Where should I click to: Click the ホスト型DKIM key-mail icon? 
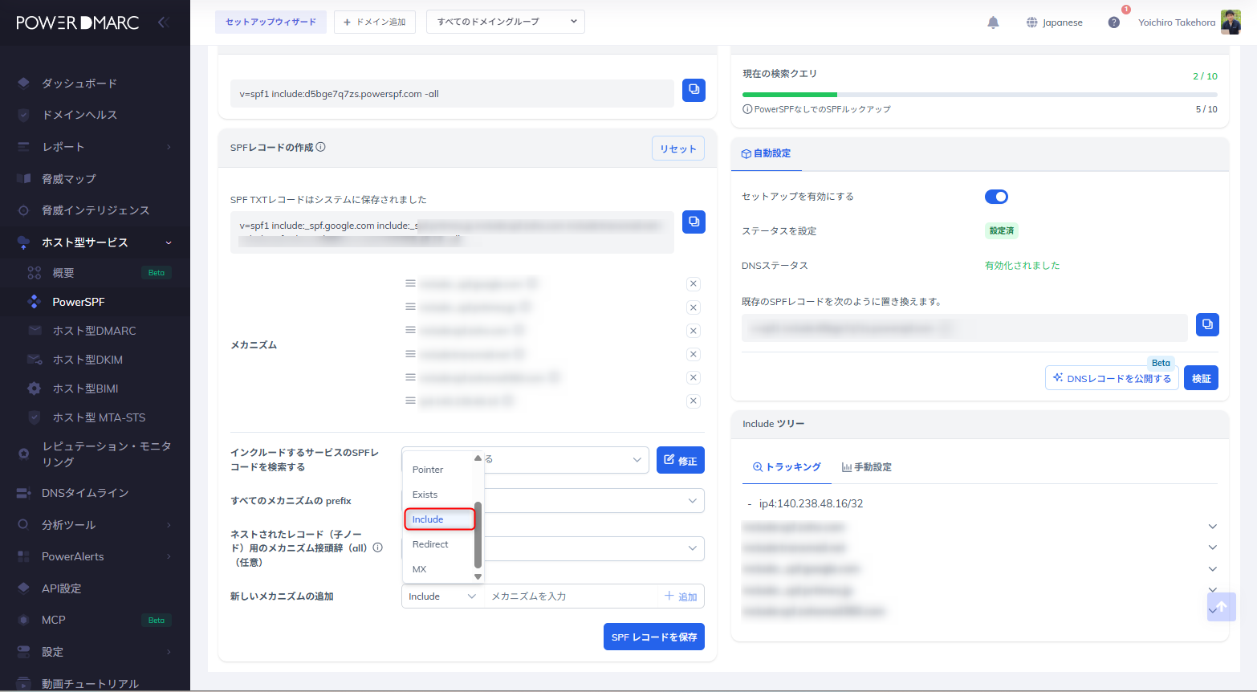(x=35, y=359)
